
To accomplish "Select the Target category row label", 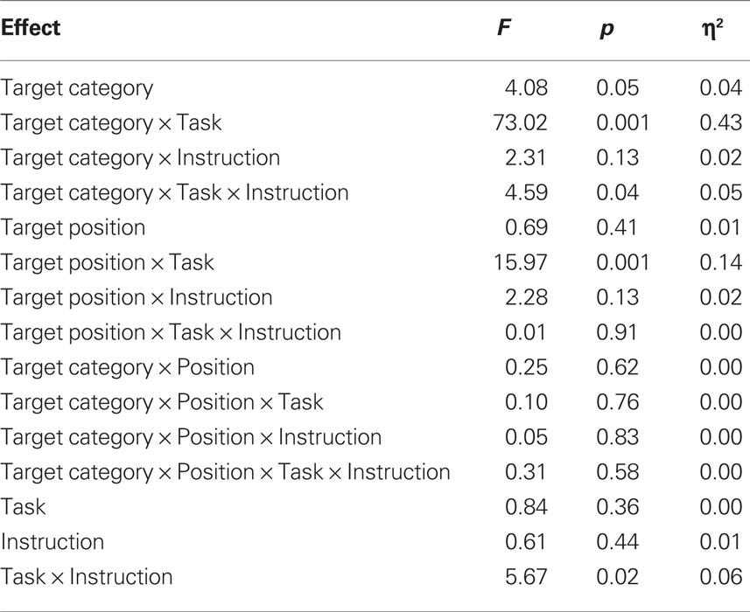I will point(76,88).
